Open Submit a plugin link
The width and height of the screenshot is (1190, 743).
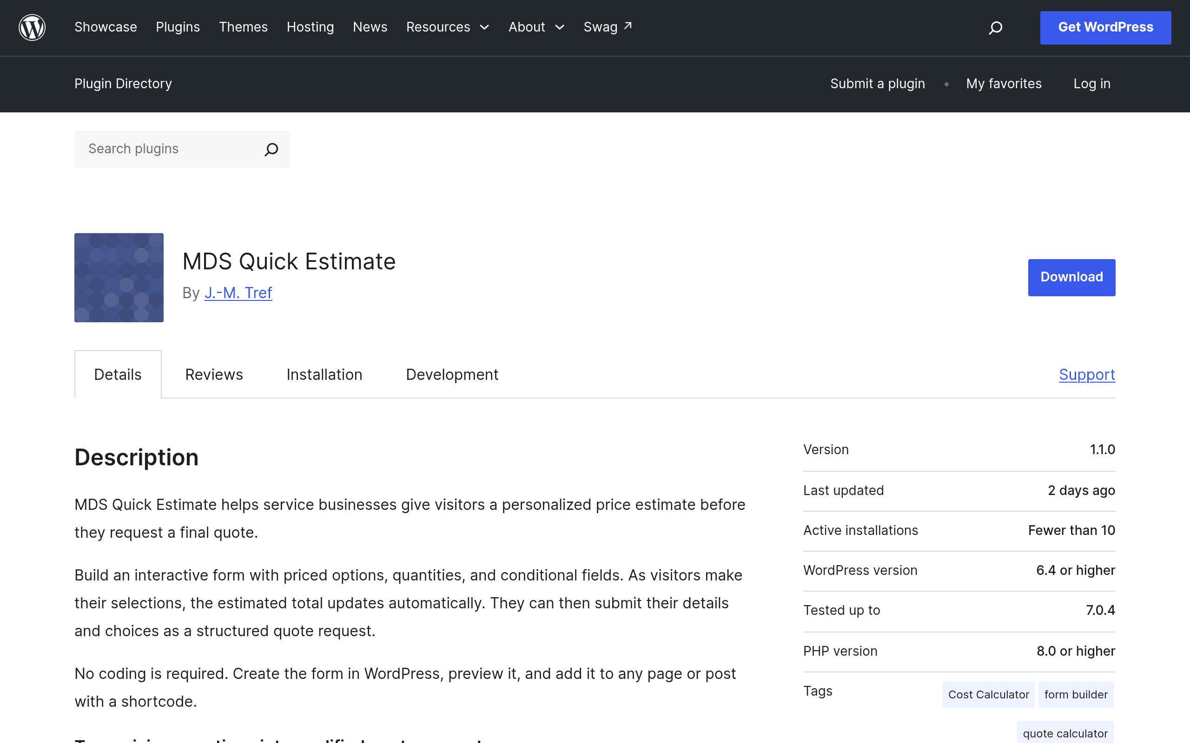pos(878,84)
